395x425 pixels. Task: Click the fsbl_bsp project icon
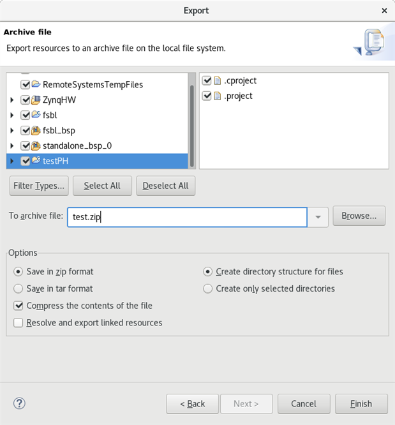(36, 130)
